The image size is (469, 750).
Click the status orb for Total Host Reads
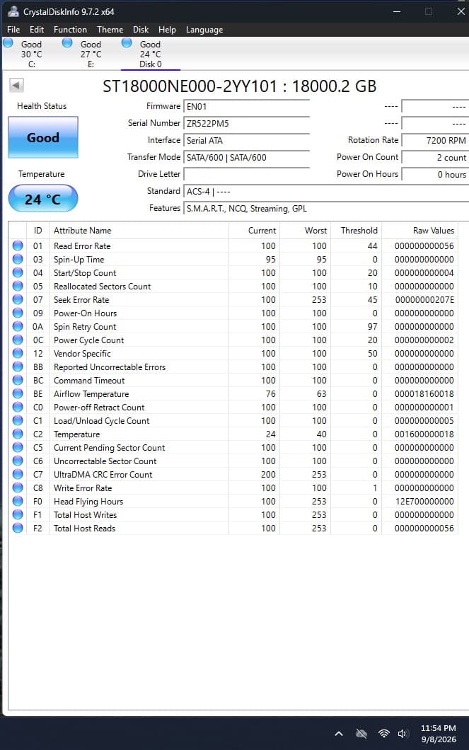[x=18, y=528]
